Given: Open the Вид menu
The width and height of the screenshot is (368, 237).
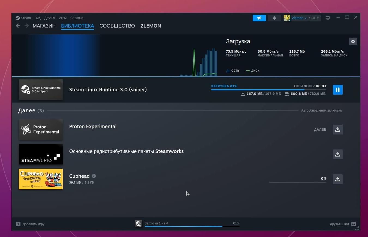Looking at the screenshot, I should (x=38, y=18).
